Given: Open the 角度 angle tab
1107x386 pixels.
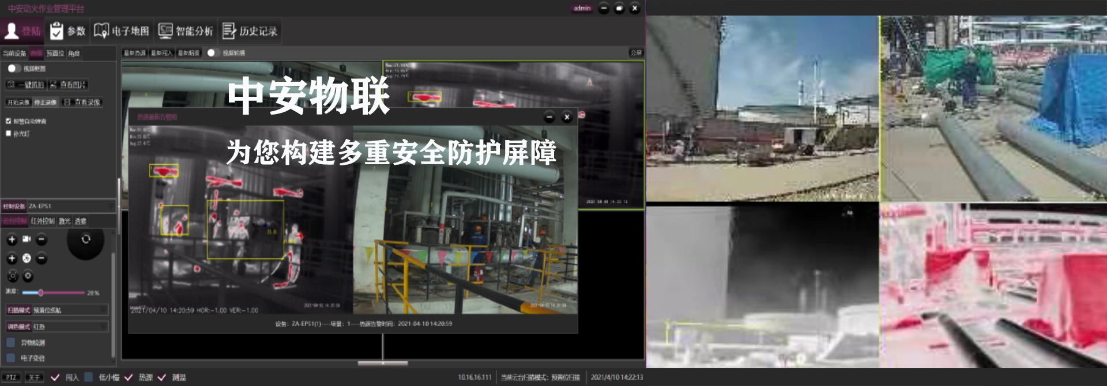Looking at the screenshot, I should point(74,53).
